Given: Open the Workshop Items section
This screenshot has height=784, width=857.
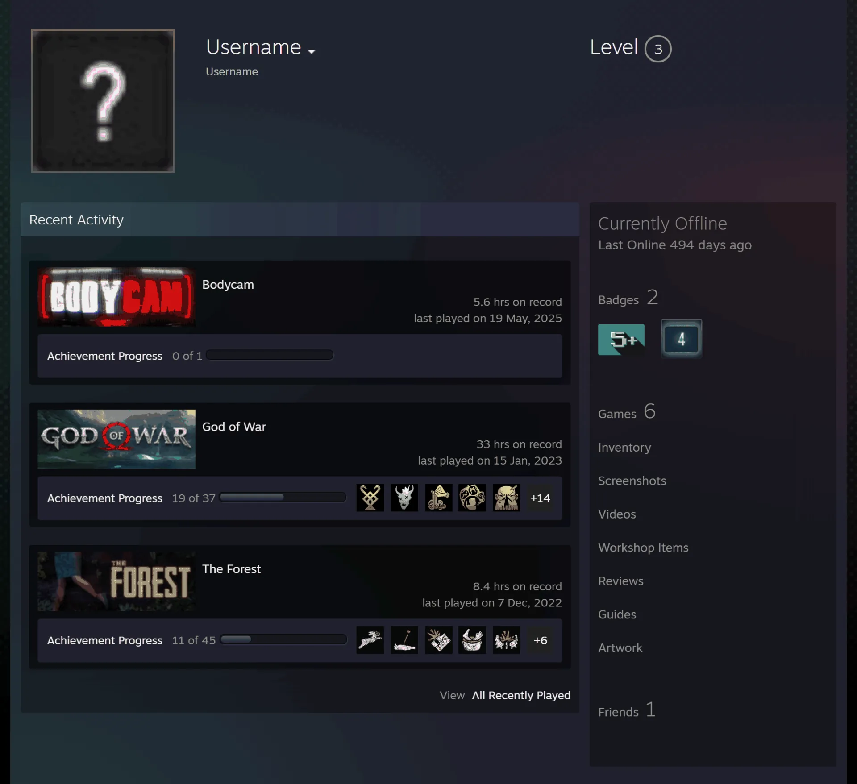Looking at the screenshot, I should [643, 548].
